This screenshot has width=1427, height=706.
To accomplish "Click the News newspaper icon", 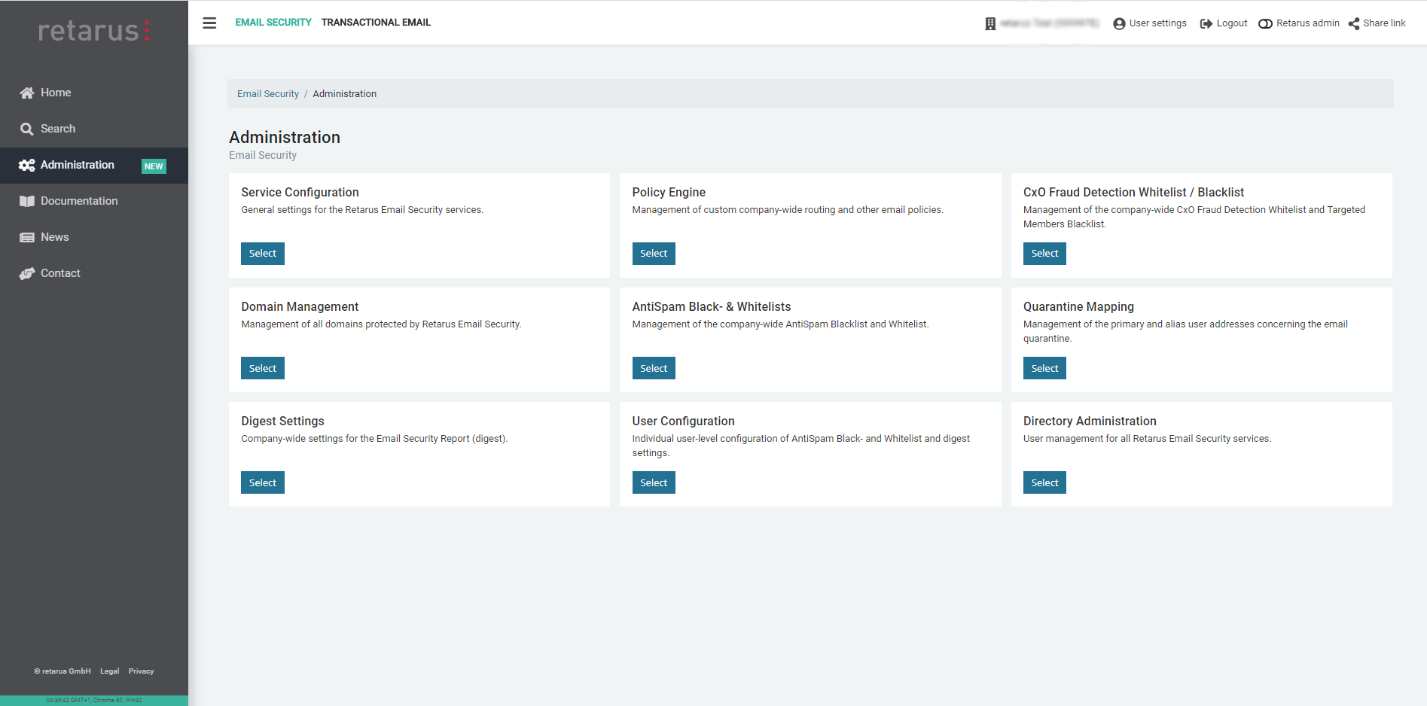I will tap(27, 237).
